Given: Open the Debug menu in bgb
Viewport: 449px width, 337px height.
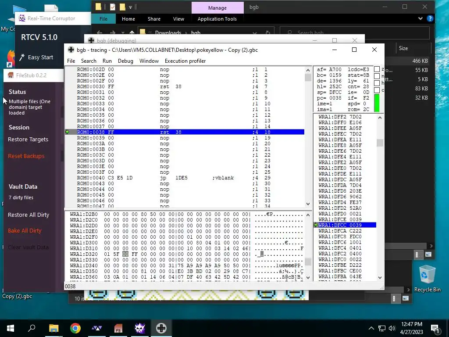Looking at the screenshot, I should point(125,61).
